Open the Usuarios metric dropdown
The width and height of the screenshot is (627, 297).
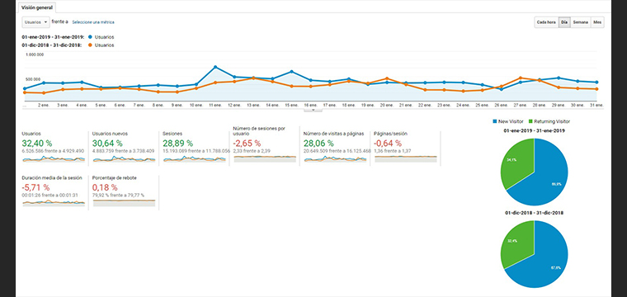[35, 22]
